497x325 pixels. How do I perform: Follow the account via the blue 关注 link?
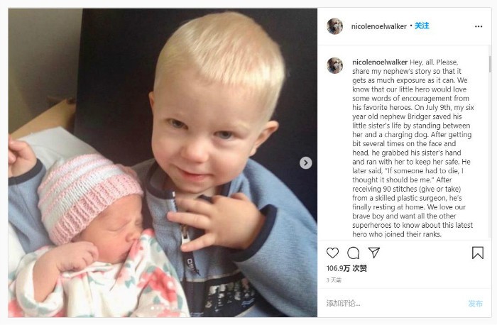pos(422,26)
